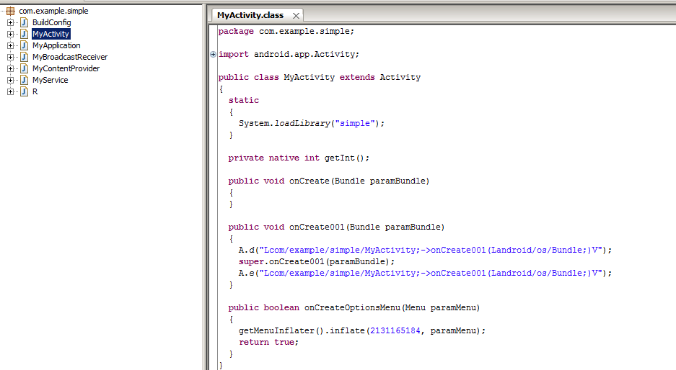Viewport: 676px width, 370px height.
Task: Select MyBroadcastReceiver label in the tree
Action: (70, 57)
